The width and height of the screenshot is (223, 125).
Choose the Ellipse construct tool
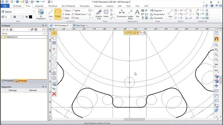[66, 10]
